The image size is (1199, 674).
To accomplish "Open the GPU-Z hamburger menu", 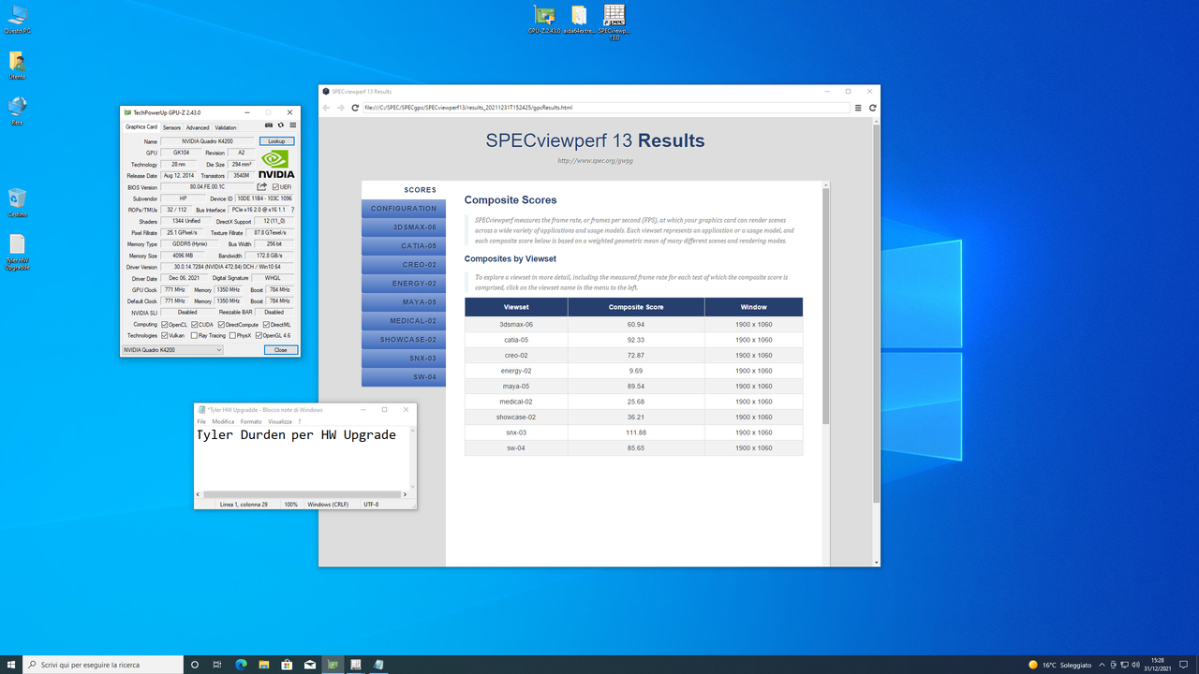I will (x=292, y=125).
